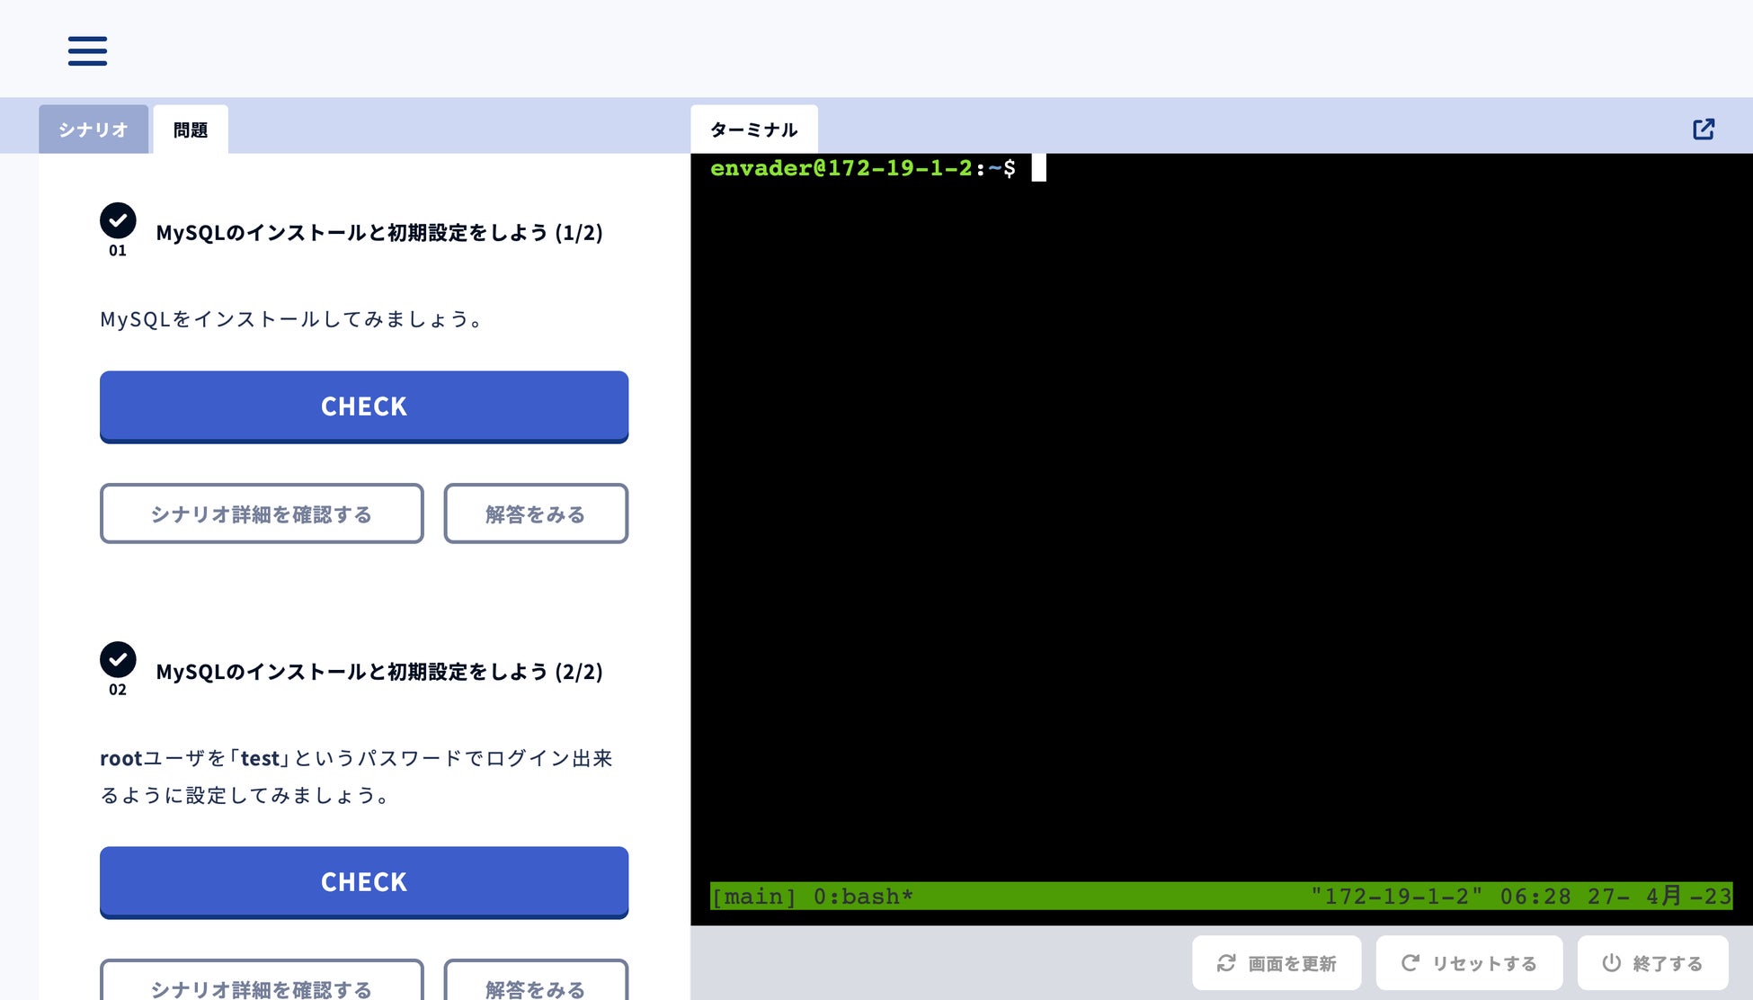Screen dimensions: 1753x1000
Task: Click the question 01 title text
Action: (x=378, y=233)
